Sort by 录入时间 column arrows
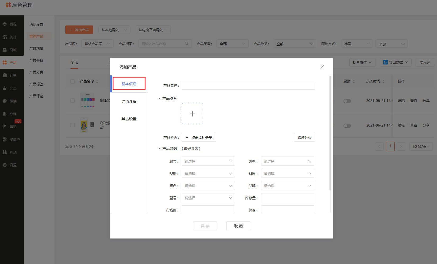437x264 pixels. (384, 81)
